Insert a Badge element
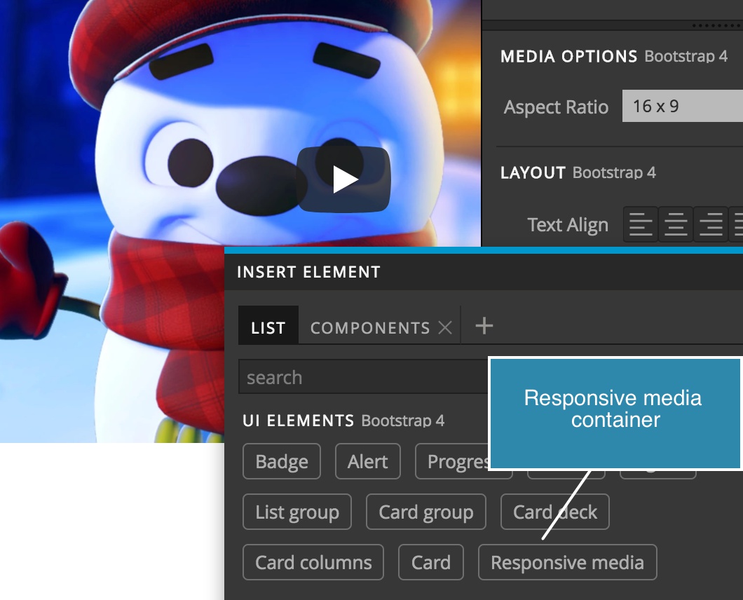743x600 pixels. tap(282, 461)
